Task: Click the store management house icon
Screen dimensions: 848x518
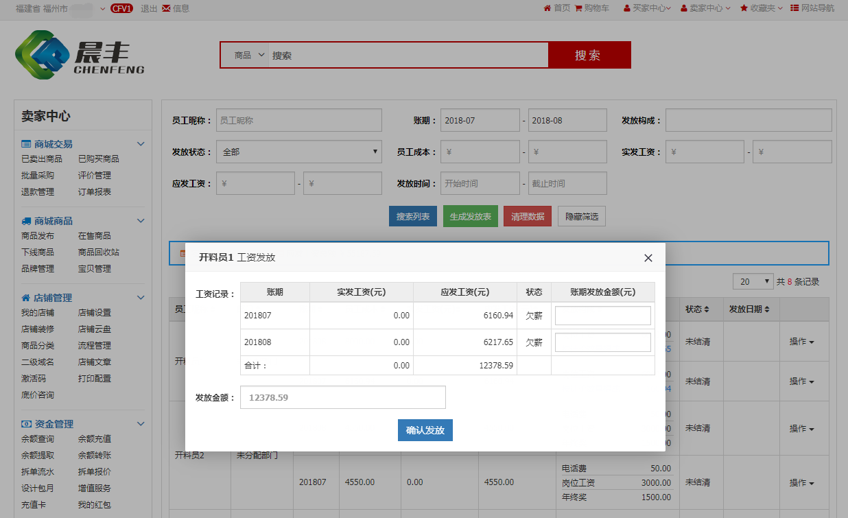Action: tap(26, 298)
